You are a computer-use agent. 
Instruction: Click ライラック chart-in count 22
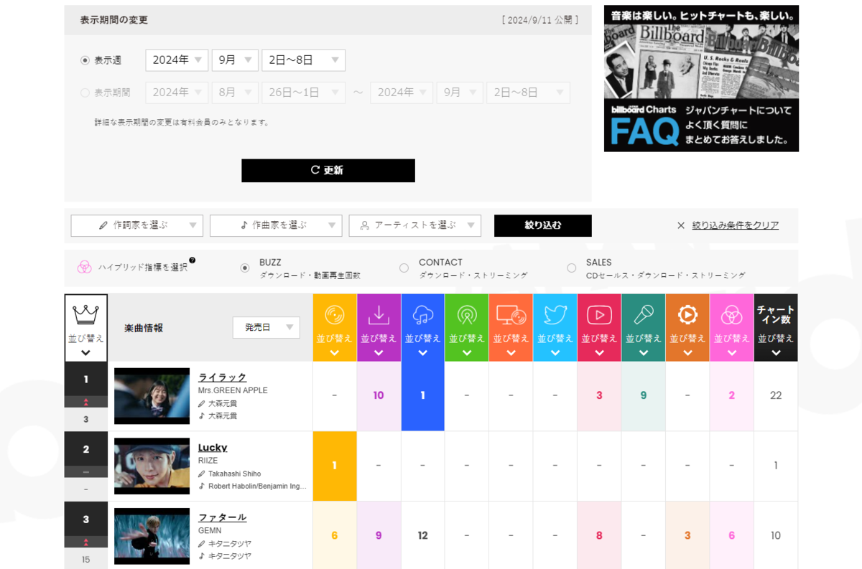coord(776,395)
